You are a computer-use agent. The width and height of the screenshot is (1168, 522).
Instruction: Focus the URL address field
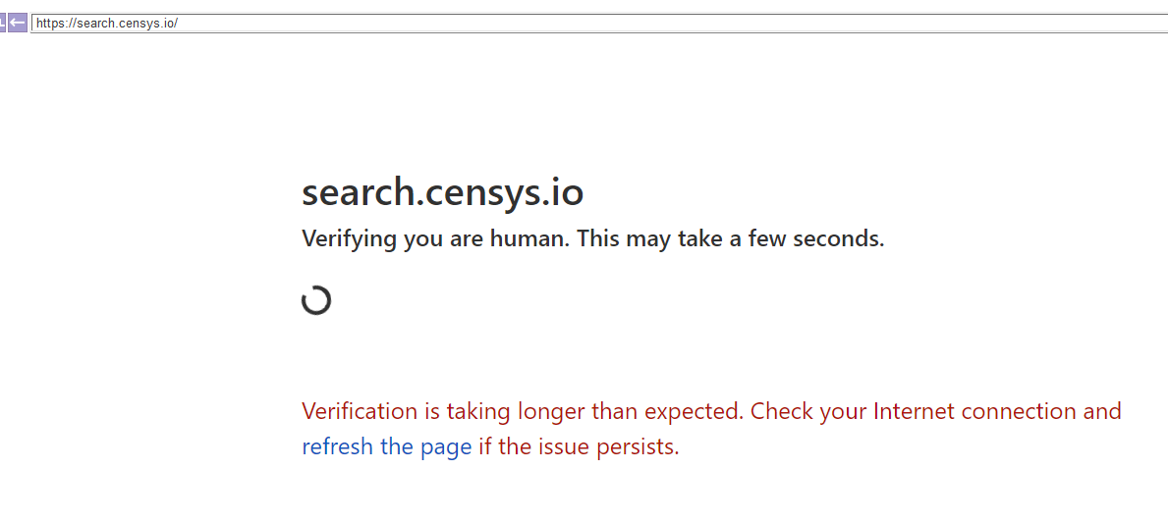pos(589,23)
